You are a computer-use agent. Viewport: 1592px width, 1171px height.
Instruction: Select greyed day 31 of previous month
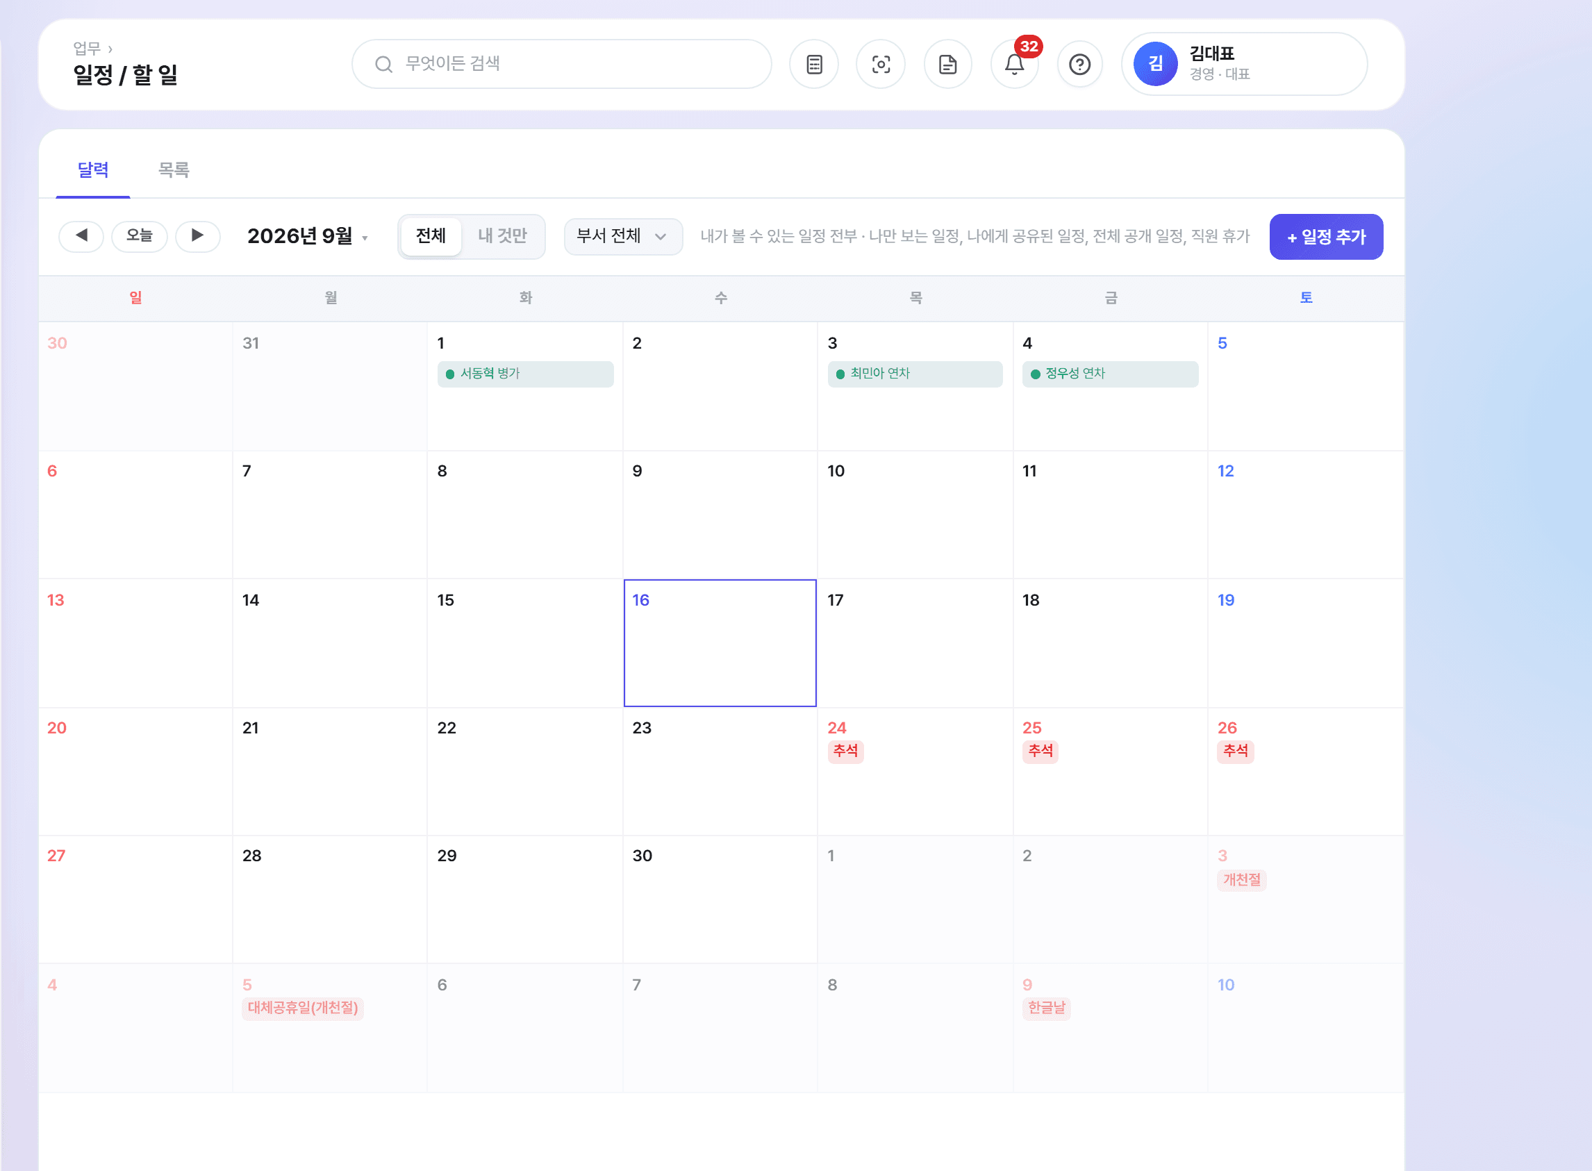[x=330, y=386]
